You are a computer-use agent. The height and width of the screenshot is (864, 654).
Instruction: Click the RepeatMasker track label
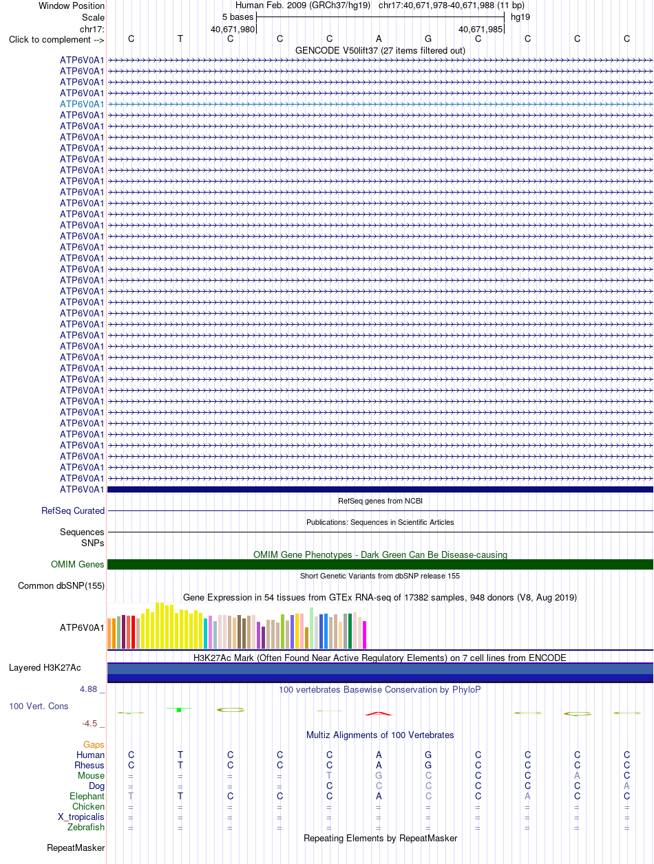pyautogui.click(x=76, y=848)
